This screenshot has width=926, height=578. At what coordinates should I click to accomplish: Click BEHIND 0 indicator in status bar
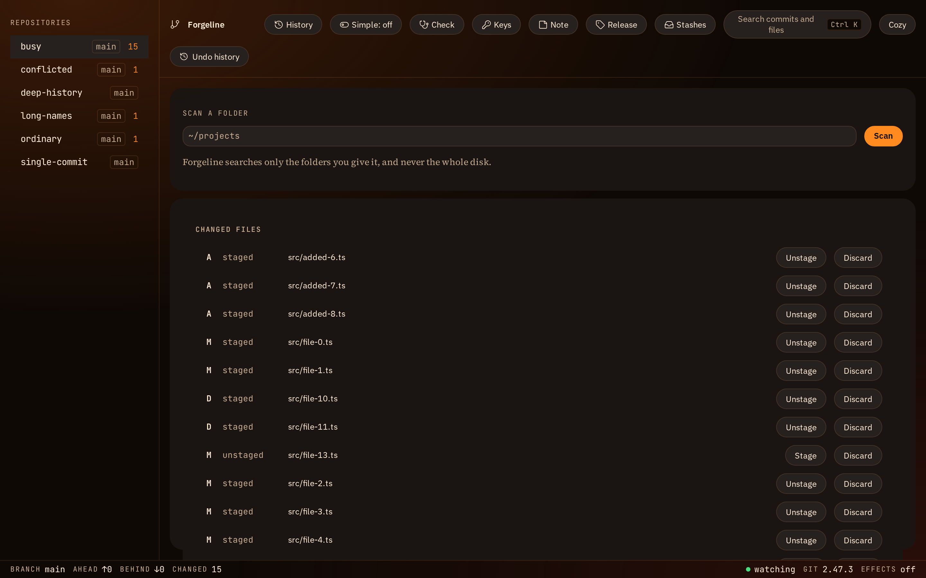[142, 569]
